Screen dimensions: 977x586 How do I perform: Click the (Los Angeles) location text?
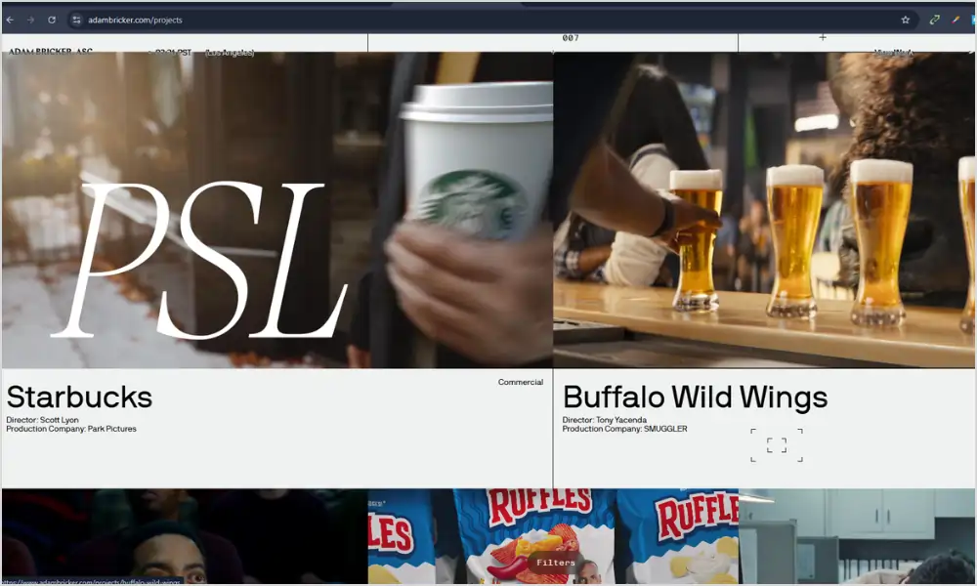click(x=230, y=53)
